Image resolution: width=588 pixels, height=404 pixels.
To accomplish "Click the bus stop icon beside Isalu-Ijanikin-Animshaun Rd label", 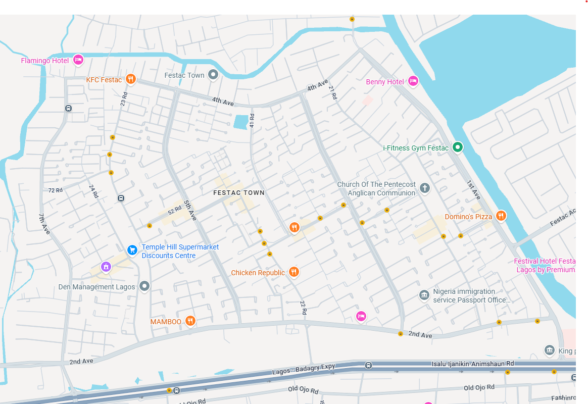I will click(369, 365).
